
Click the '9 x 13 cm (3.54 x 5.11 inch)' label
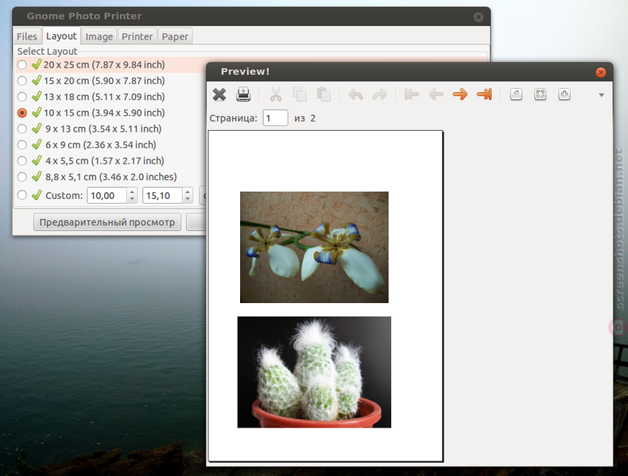(x=103, y=129)
